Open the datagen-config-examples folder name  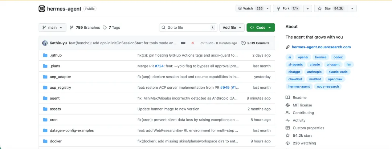[72, 130]
